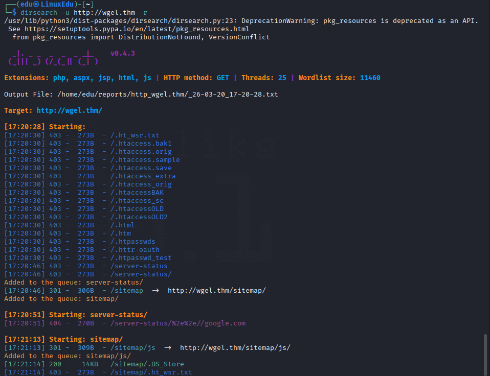Click the path /.htaccessBAK
The height and width of the screenshot is (376, 490).
tap(137, 192)
